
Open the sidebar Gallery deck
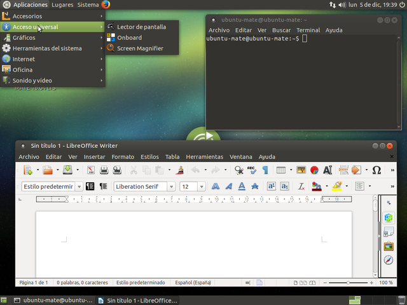[x=389, y=246]
